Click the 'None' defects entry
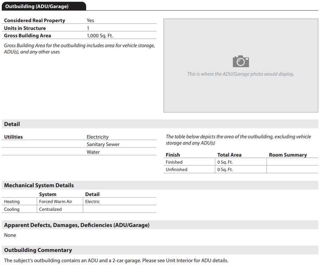 (10, 235)
